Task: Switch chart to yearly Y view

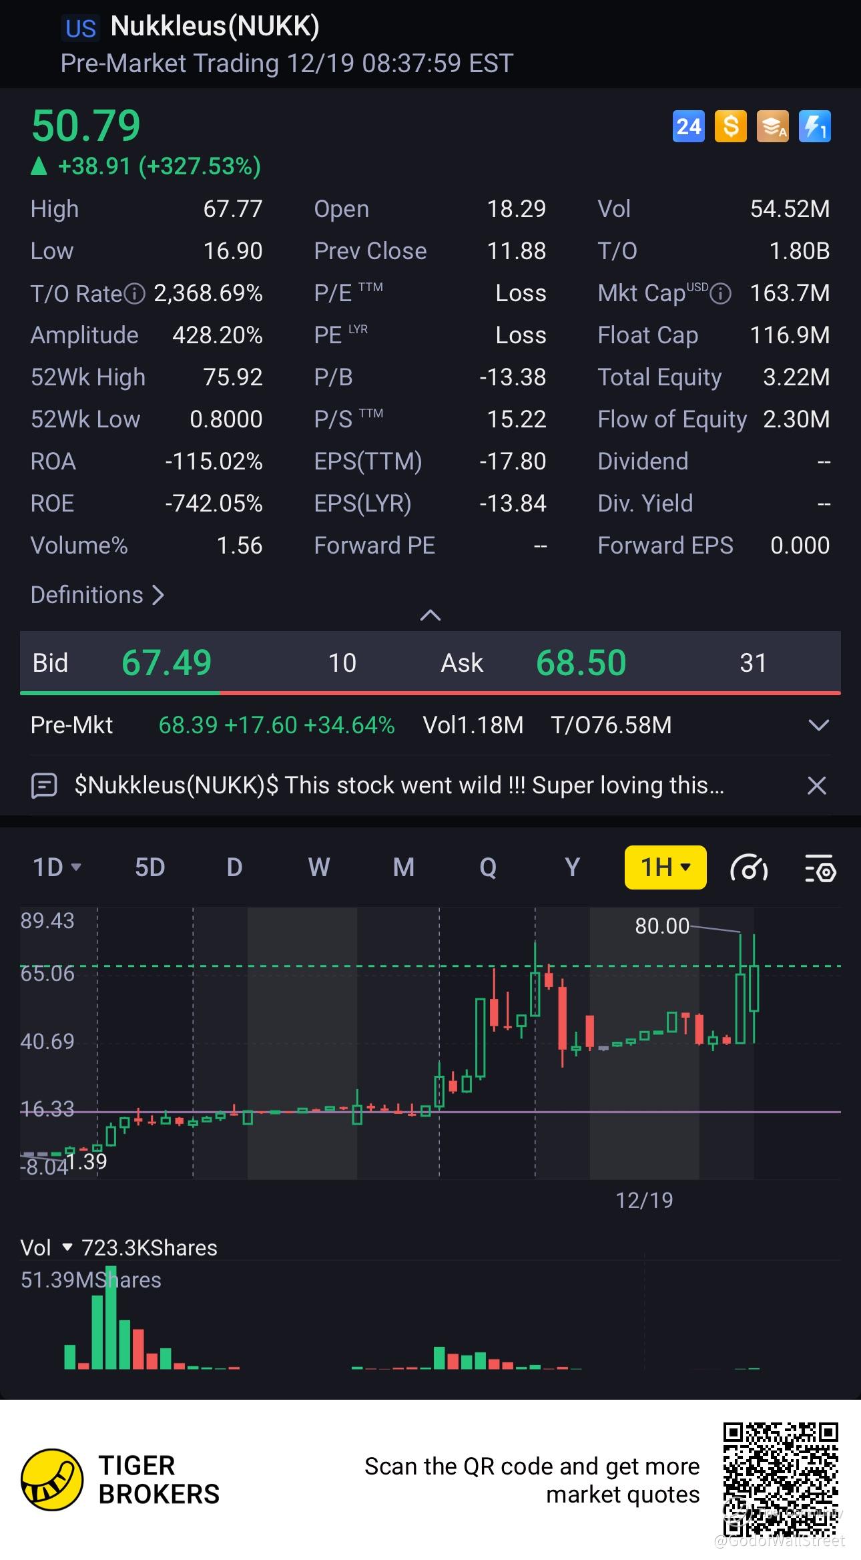Action: pyautogui.click(x=573, y=867)
